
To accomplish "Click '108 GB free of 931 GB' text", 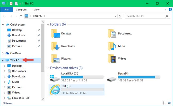I will 131,80.
